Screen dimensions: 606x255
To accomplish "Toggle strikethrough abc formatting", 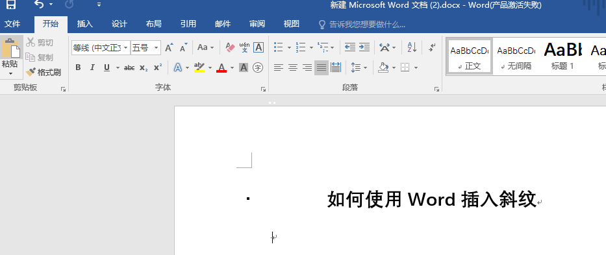I will tap(129, 67).
